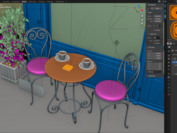This screenshot has width=177, height=133.
Task: Click the blue Z axis on gizmo
Action: [139, 6]
